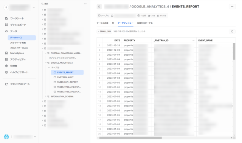This screenshot has height=143, width=242.
Task: Click the ヘルプとサポート icon
Action: (x=6, y=72)
